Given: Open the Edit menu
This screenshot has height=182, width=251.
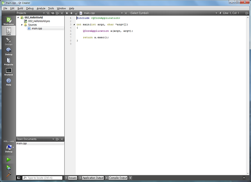Looking at the screenshot, I should coord(12,8).
